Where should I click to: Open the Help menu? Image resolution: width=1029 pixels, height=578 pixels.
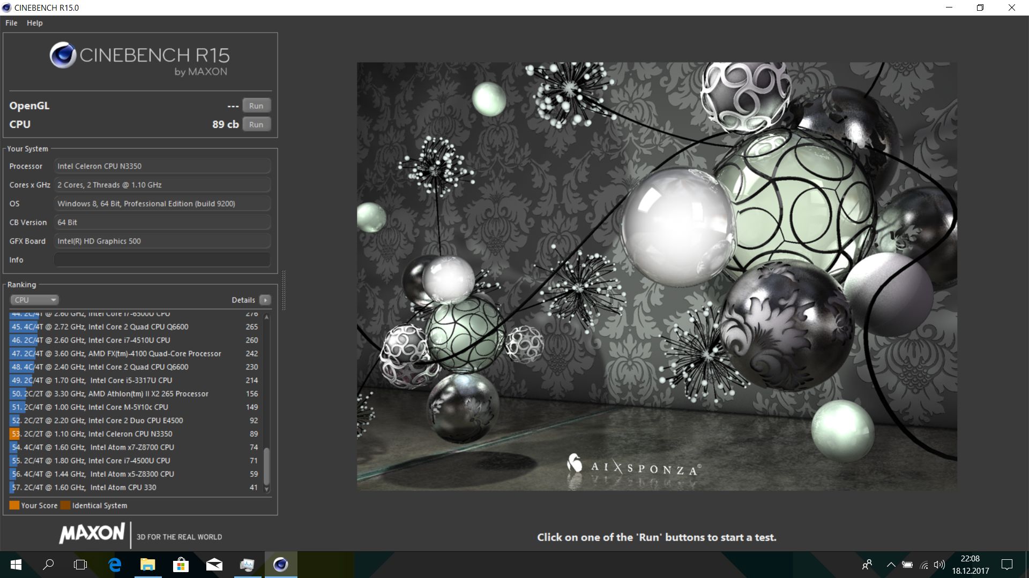pos(34,23)
